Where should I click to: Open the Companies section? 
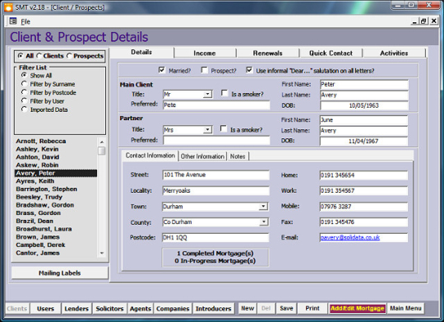[x=173, y=308]
